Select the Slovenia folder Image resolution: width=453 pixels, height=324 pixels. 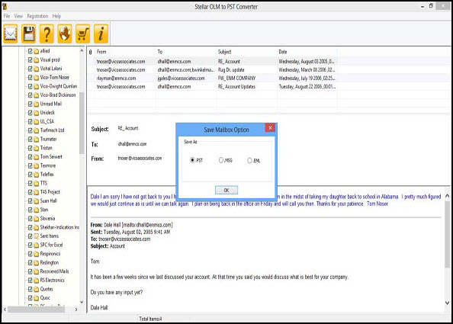pyautogui.click(x=48, y=218)
